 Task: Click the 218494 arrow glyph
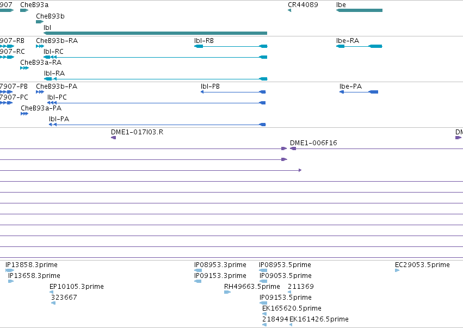(x=264, y=325)
